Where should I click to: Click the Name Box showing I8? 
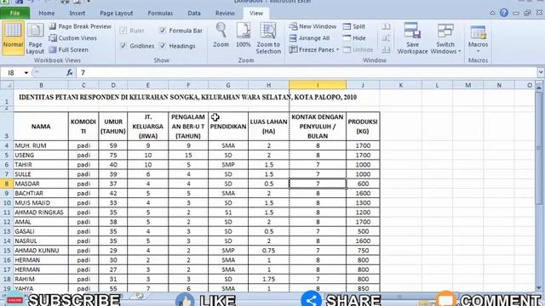coord(12,72)
